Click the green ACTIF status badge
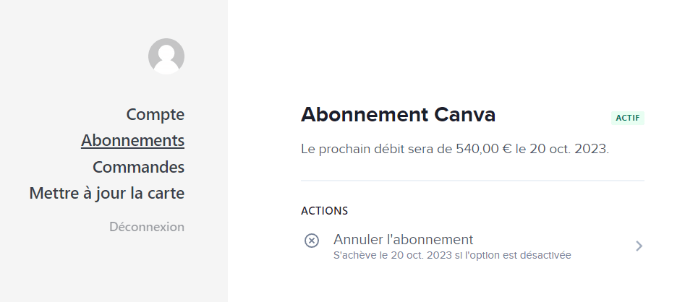Image resolution: width=685 pixels, height=302 pixels. coord(627,118)
